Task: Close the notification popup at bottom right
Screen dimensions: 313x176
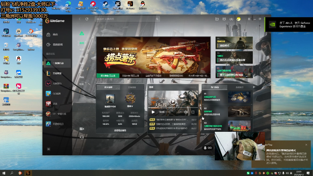Action: pyautogui.click(x=306, y=145)
